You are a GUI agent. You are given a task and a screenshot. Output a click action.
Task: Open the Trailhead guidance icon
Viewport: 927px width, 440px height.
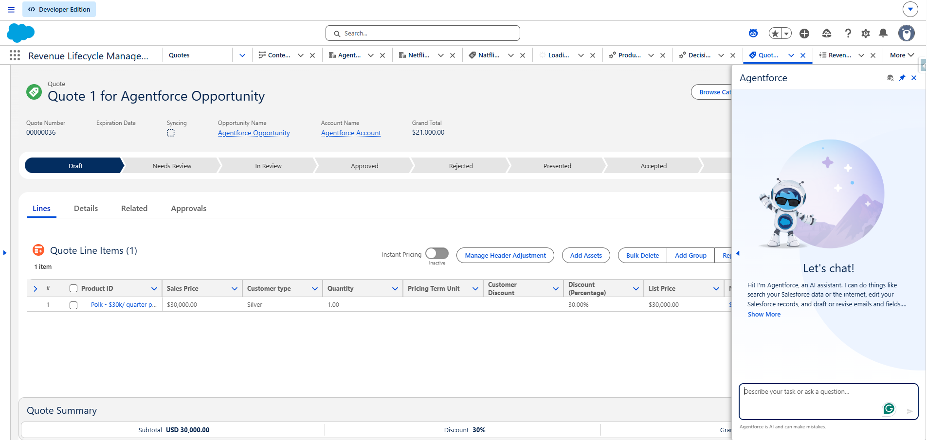tap(827, 33)
